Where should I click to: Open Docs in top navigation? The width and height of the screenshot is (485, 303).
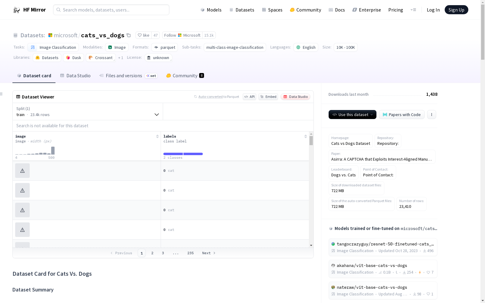tap(337, 10)
